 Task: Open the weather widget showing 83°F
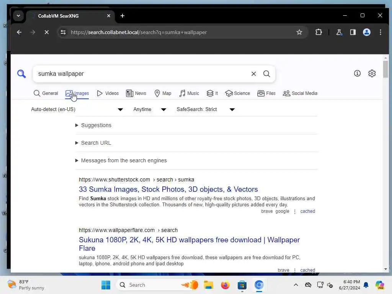[x=26, y=285]
